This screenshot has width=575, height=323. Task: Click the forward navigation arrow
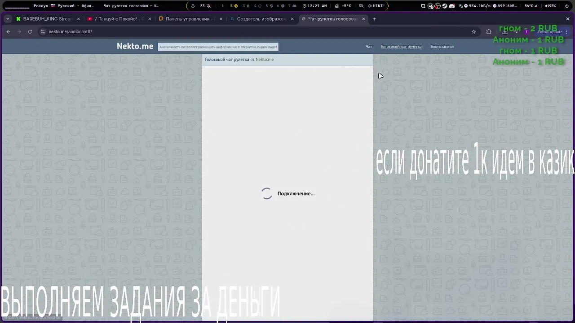pyautogui.click(x=19, y=31)
